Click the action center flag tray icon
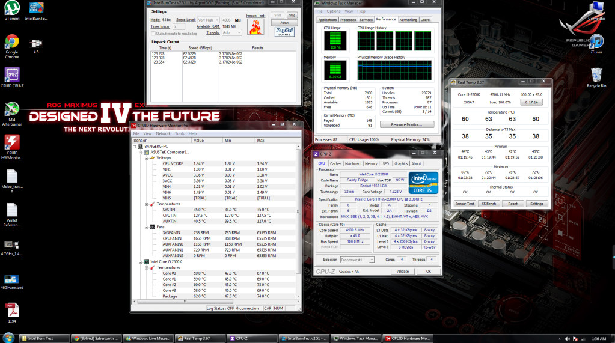The width and height of the screenshot is (615, 343). (575, 339)
